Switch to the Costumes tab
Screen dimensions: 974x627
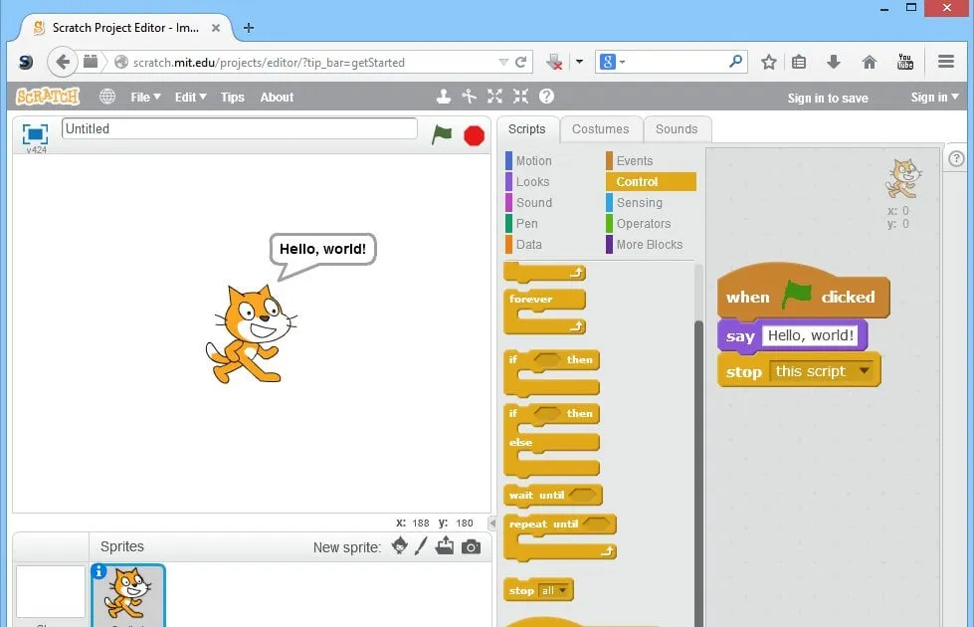pyautogui.click(x=600, y=129)
